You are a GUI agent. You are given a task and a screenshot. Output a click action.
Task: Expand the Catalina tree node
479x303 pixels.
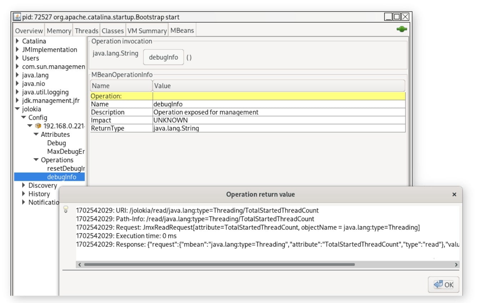pyautogui.click(x=18, y=41)
